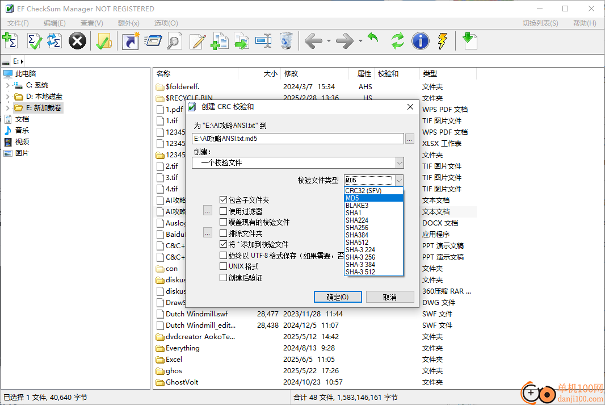Toggle 将 * 添加到校验文件 checkbox
This screenshot has height=405, width=605.
pos(223,244)
